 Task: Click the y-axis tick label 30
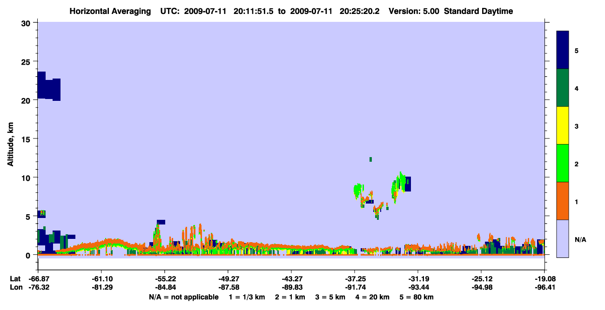[27, 23]
